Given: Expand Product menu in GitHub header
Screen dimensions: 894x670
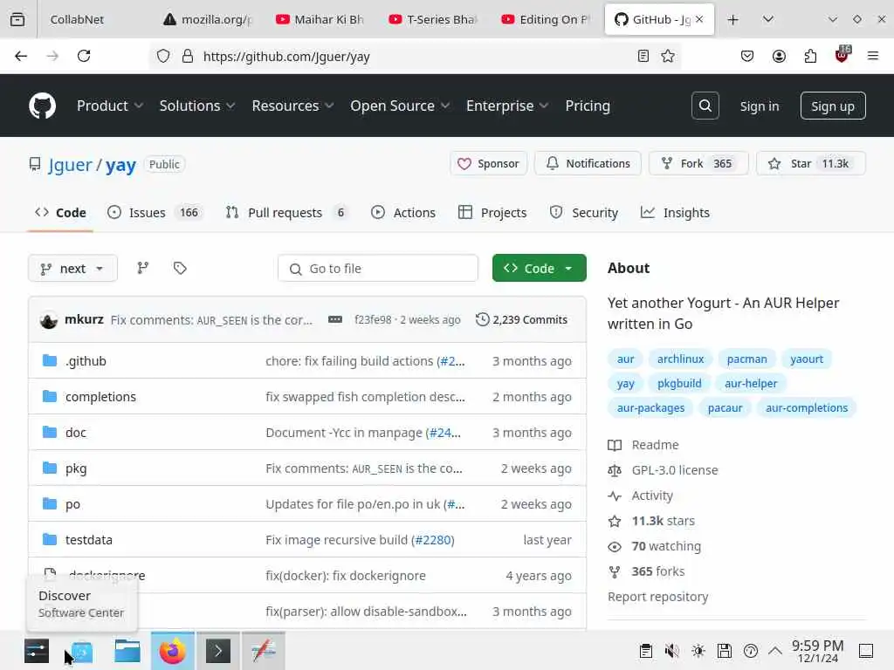Looking at the screenshot, I should pos(109,106).
